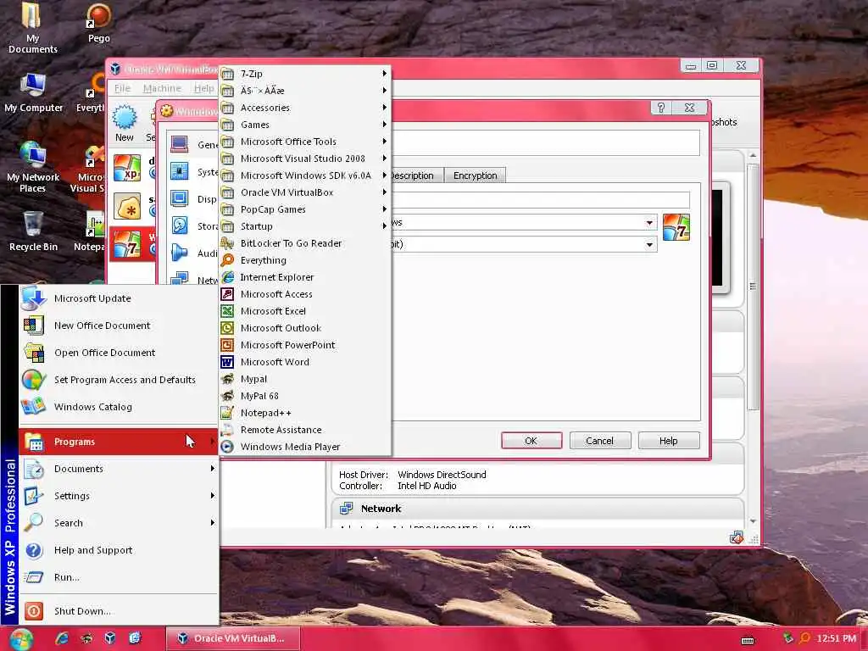Expand the Search submenu arrow
Image resolution: width=868 pixels, height=651 pixels.
click(x=213, y=523)
